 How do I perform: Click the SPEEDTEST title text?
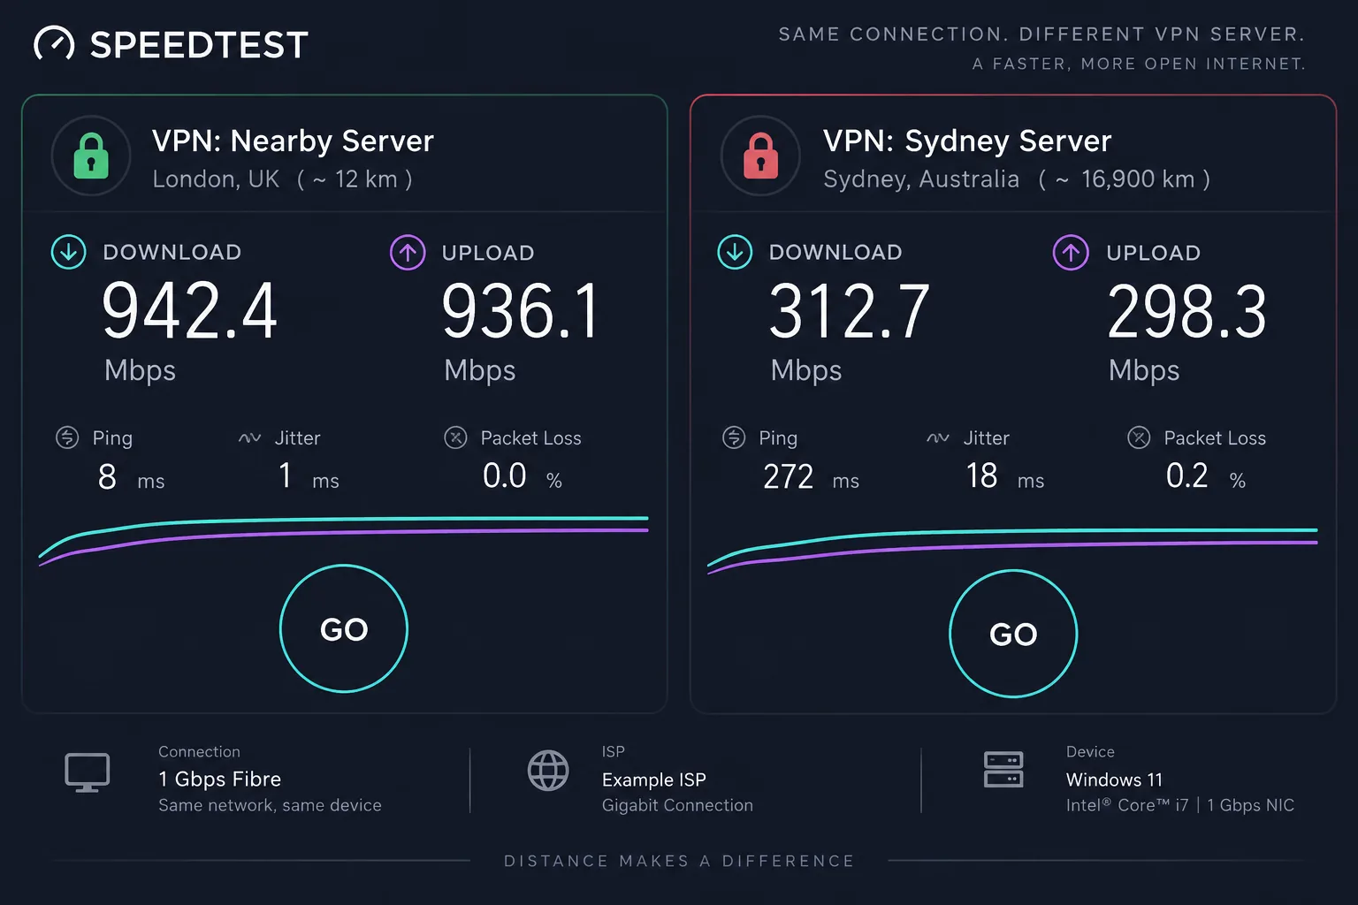199,45
